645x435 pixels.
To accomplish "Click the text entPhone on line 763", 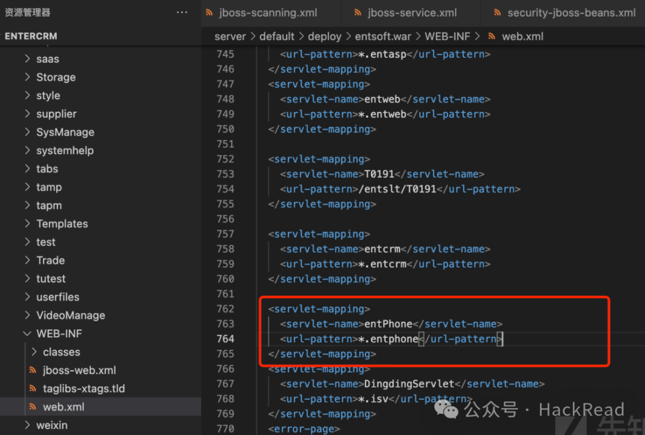I will click(388, 324).
